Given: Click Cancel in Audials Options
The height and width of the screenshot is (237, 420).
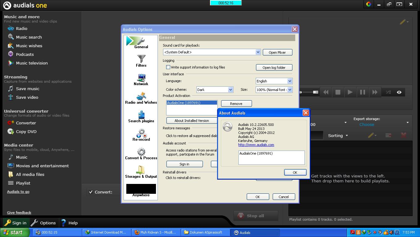Looking at the screenshot, I should click(283, 197).
